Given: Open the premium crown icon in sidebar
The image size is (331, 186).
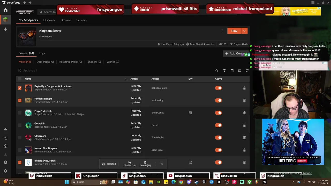Looking at the screenshot, I should (x=5, y=129).
